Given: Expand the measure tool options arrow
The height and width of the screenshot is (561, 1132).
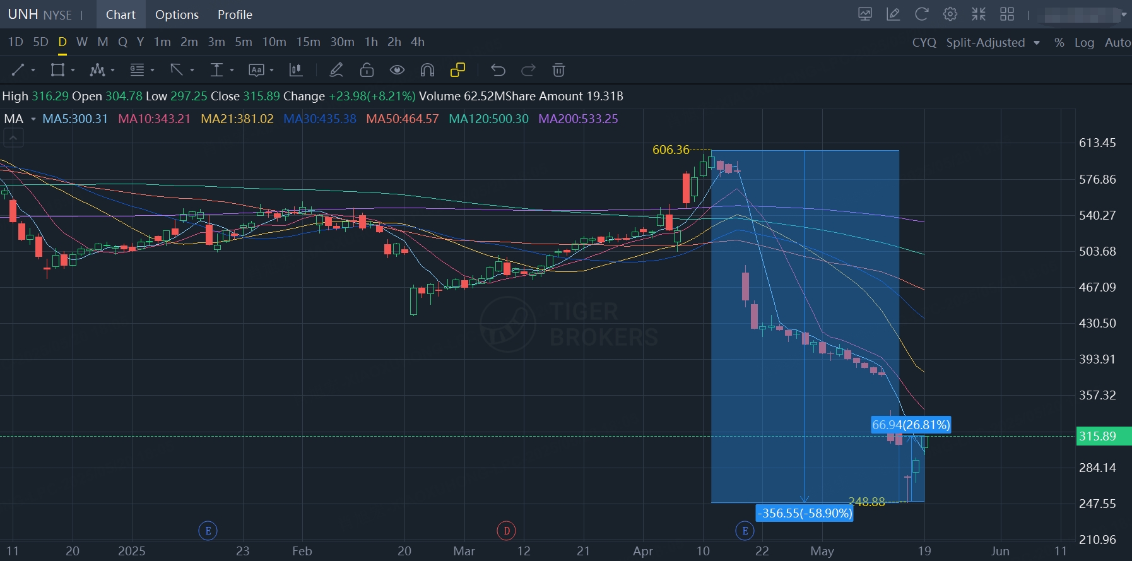Looking at the screenshot, I should tap(232, 71).
